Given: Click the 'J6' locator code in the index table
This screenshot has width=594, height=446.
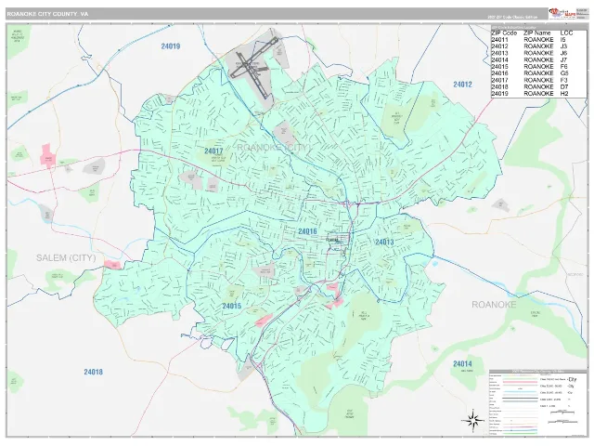Looking at the screenshot, I should point(563,53).
